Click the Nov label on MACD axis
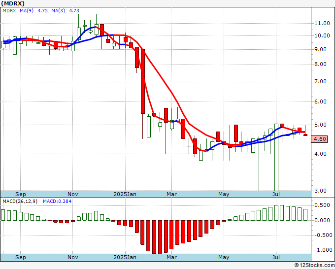Screen dimensions: 335x269 coord(72,257)
